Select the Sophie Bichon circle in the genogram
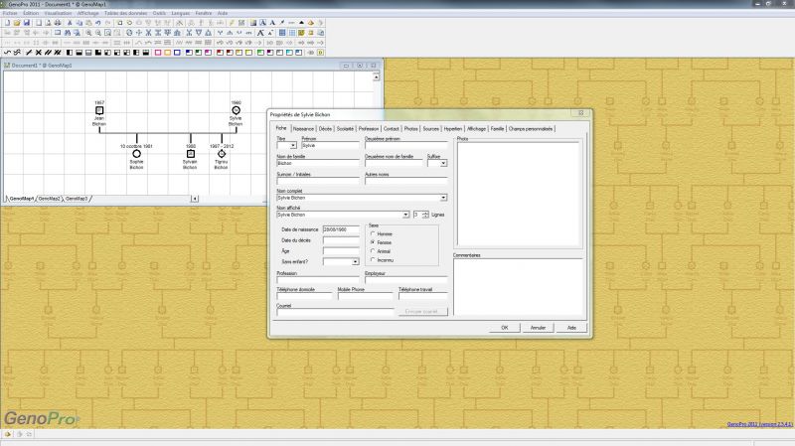 [136, 153]
